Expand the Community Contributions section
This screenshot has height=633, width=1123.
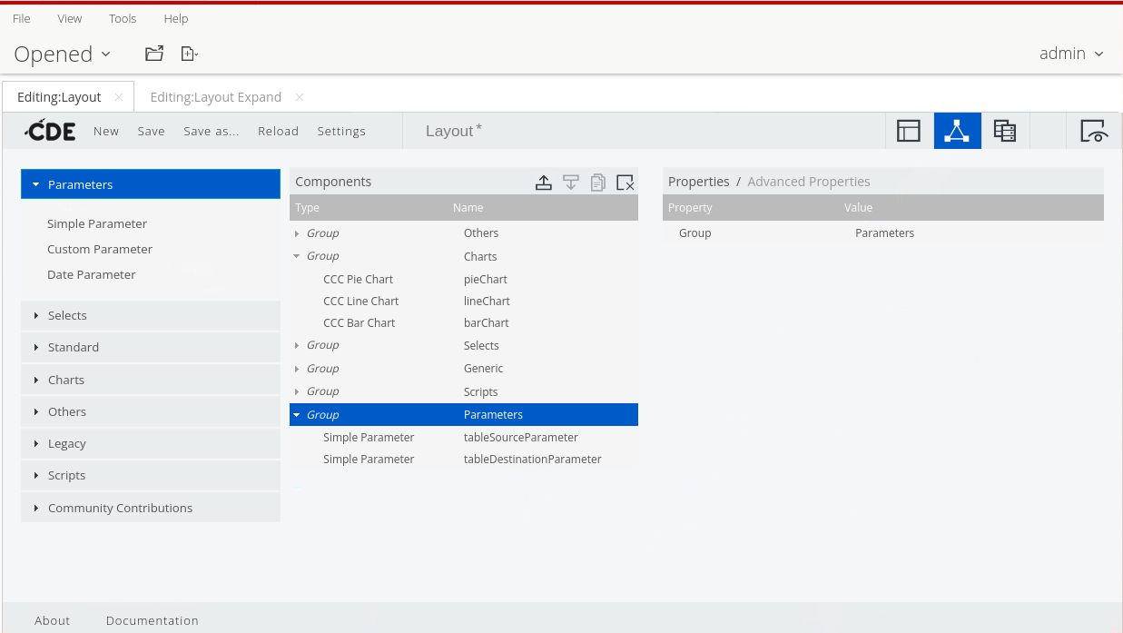[120, 508]
